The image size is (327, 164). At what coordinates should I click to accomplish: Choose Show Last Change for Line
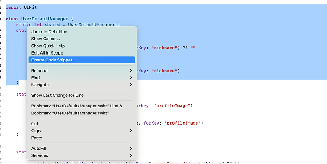click(x=82, y=95)
